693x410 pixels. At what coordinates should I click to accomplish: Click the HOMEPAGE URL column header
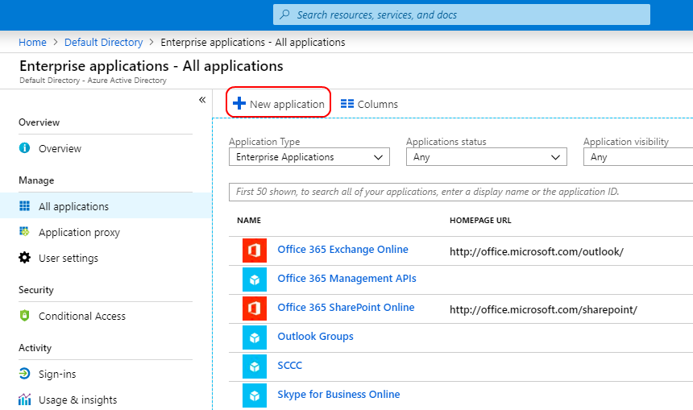[480, 220]
